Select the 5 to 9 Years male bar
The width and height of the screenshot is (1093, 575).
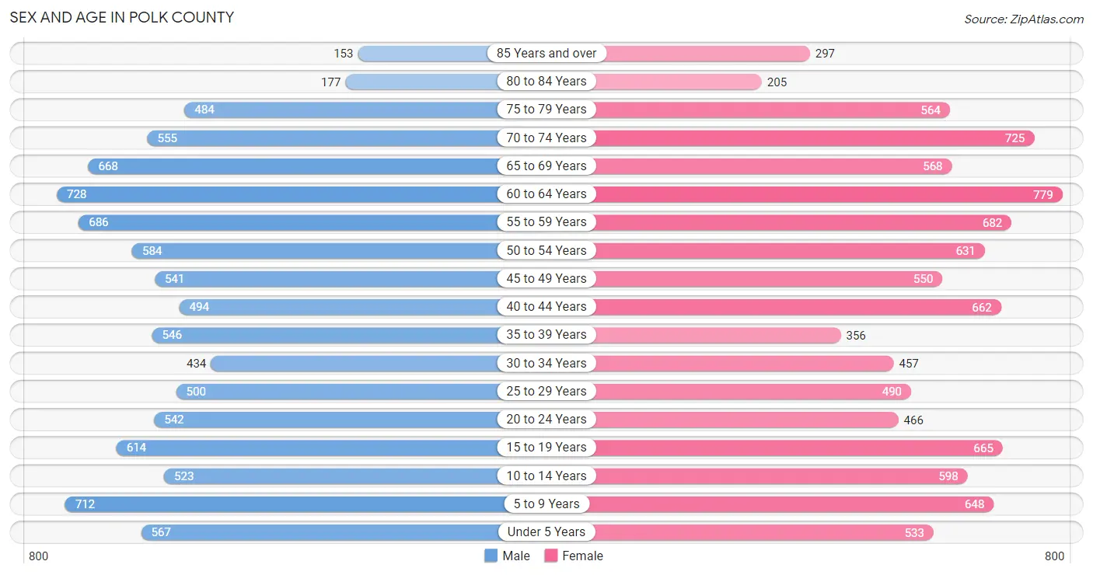coord(306,504)
